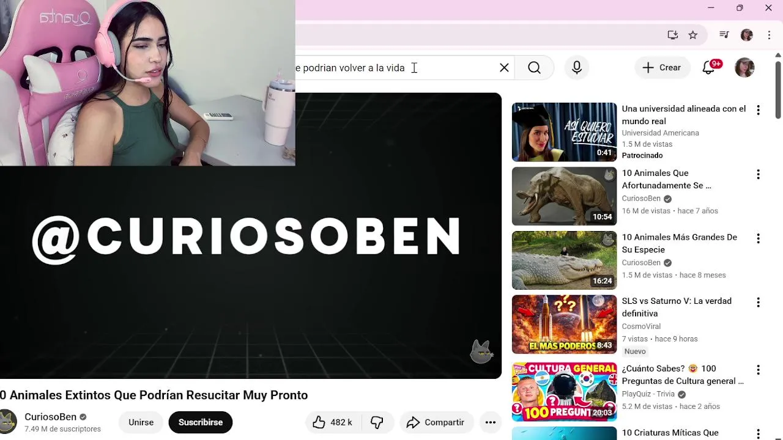The width and height of the screenshot is (783, 440).
Task: Open title ¿Cuánto Sabes? 100 Preguntas
Action: tap(683, 375)
